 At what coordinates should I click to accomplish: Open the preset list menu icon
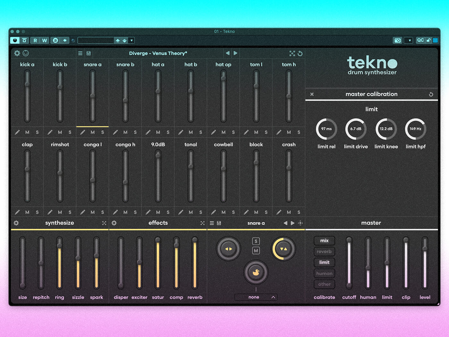[80, 53]
